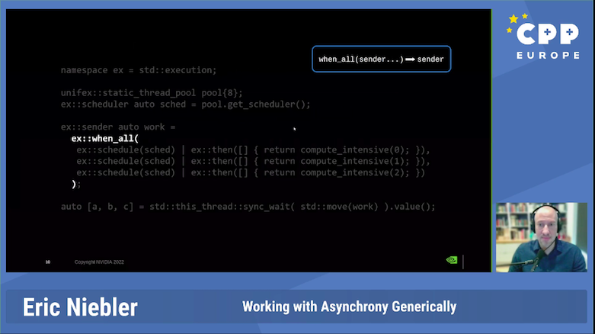Image resolution: width=595 pixels, height=334 pixels.
Task: Click the 'unifex::static_thread_pool pool{8};' line
Action: point(152,93)
